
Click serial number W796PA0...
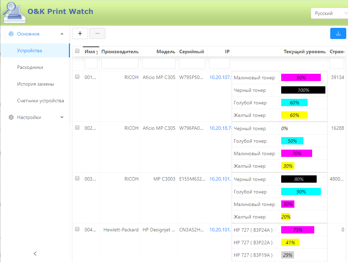click(191, 128)
